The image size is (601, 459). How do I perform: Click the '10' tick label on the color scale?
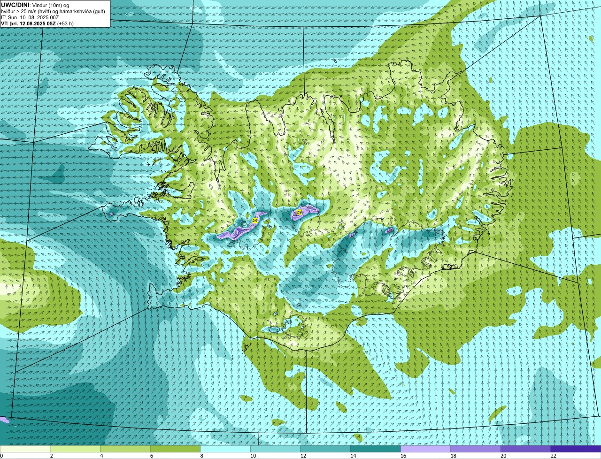click(x=253, y=456)
